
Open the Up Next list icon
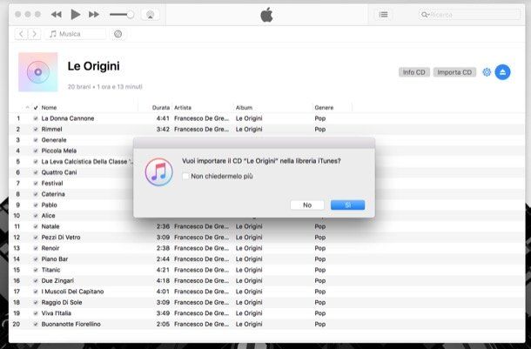[383, 15]
